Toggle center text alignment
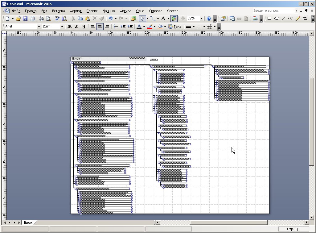316x233 pixels. [x=100, y=27]
